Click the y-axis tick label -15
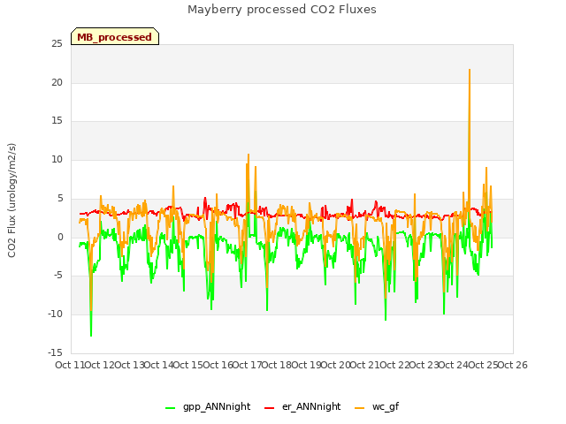The width and height of the screenshot is (566, 424). click(55, 352)
